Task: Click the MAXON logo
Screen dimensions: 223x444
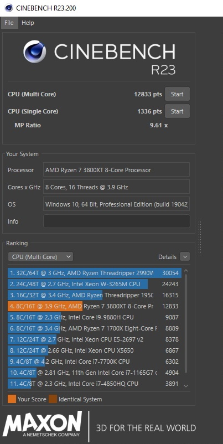Action: point(43,424)
